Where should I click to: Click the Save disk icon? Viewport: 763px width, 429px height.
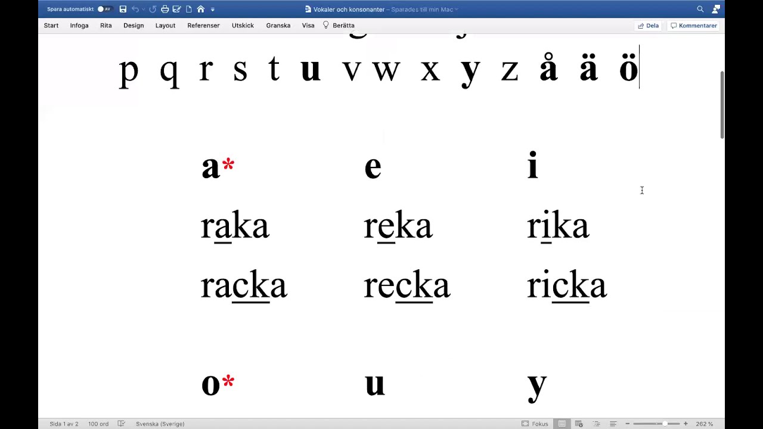coord(123,9)
